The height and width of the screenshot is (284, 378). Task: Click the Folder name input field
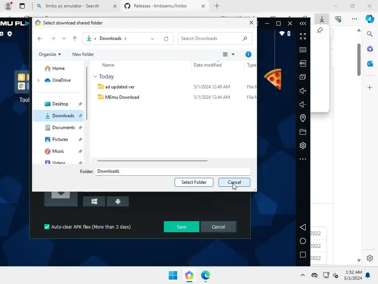[x=173, y=171]
